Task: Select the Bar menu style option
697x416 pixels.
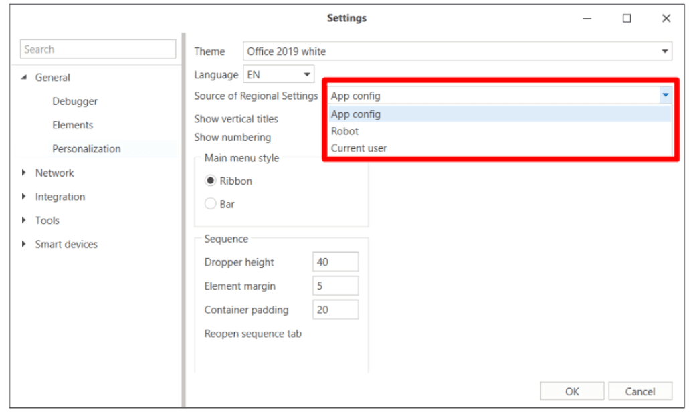Action: click(211, 204)
